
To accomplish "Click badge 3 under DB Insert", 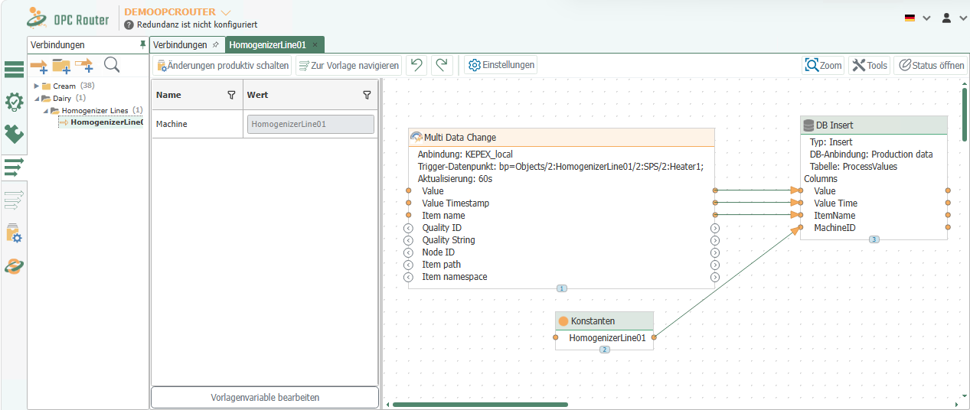I will 874,239.
